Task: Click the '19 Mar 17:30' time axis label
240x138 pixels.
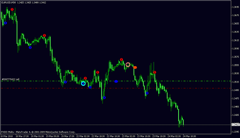Action: (x=68, y=136)
